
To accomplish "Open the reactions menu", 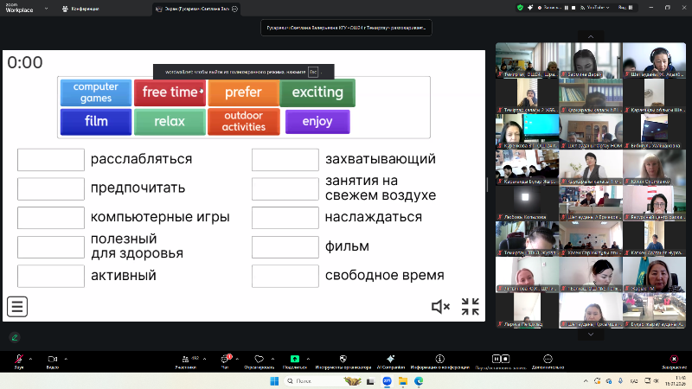I will coord(259,359).
